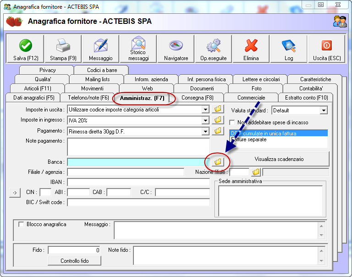Click the BIC / Swift code field
352x277 pixels.
[x=138, y=202]
